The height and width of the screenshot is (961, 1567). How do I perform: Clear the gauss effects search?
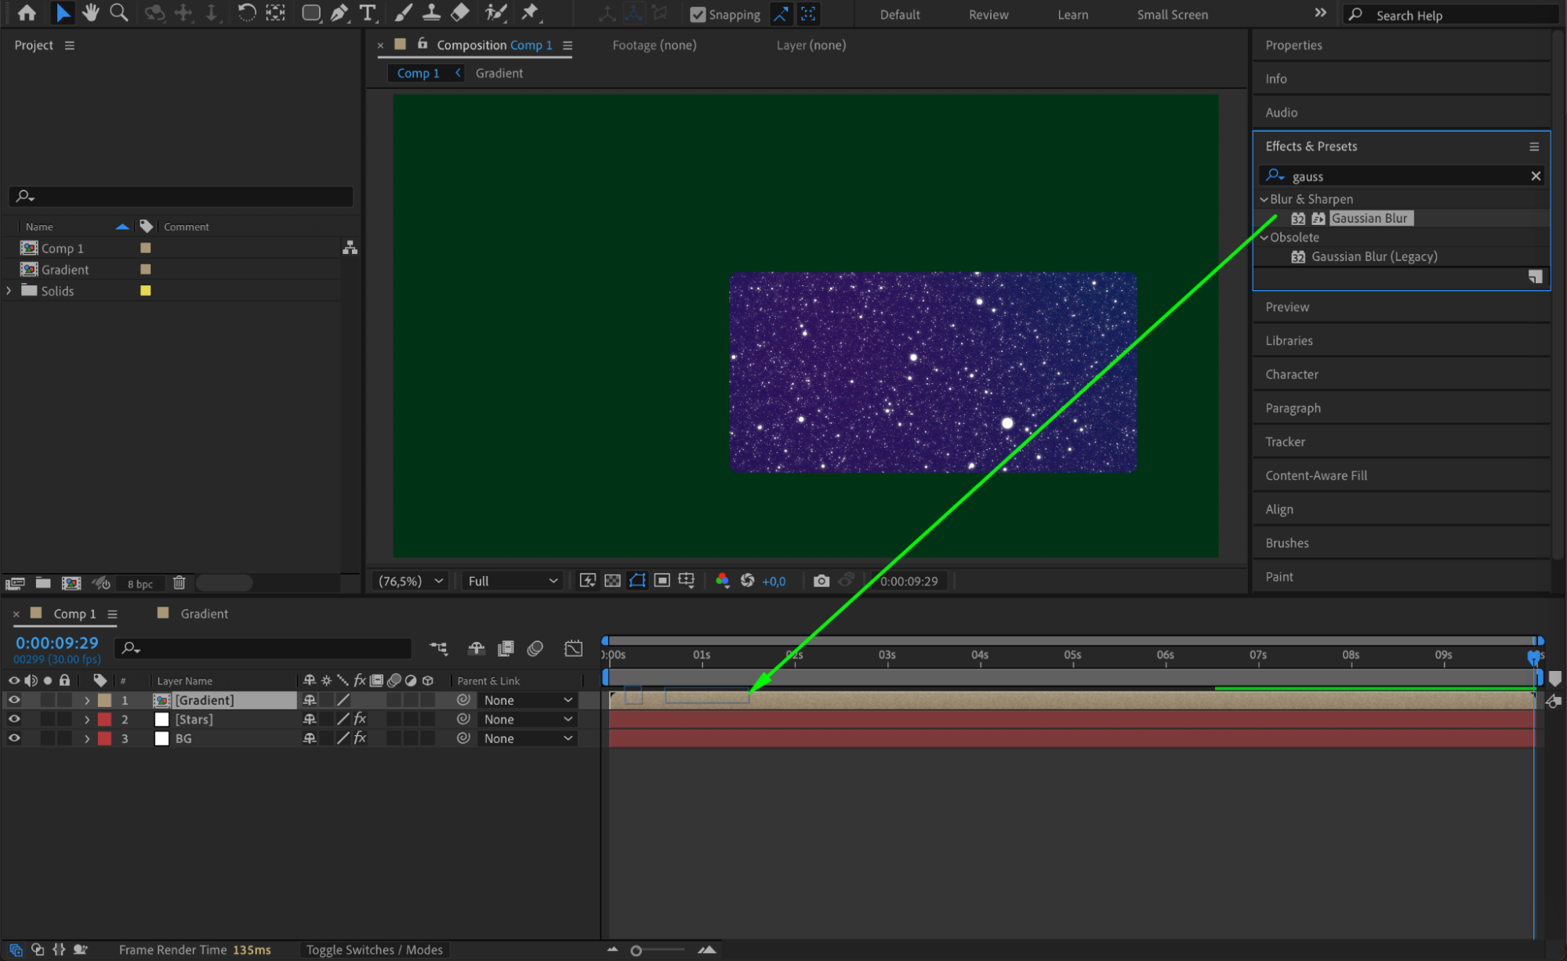(1536, 176)
